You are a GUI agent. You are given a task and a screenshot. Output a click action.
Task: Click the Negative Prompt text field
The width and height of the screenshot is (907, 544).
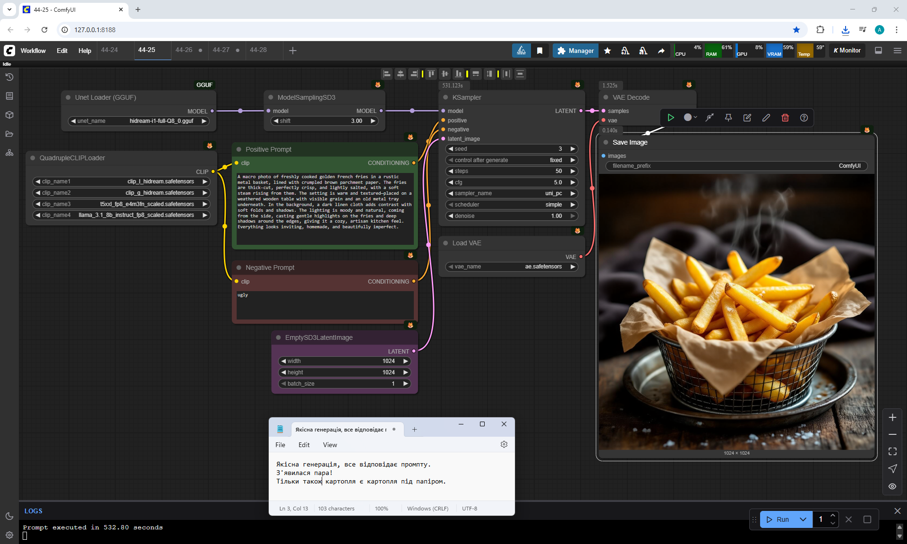(x=325, y=305)
